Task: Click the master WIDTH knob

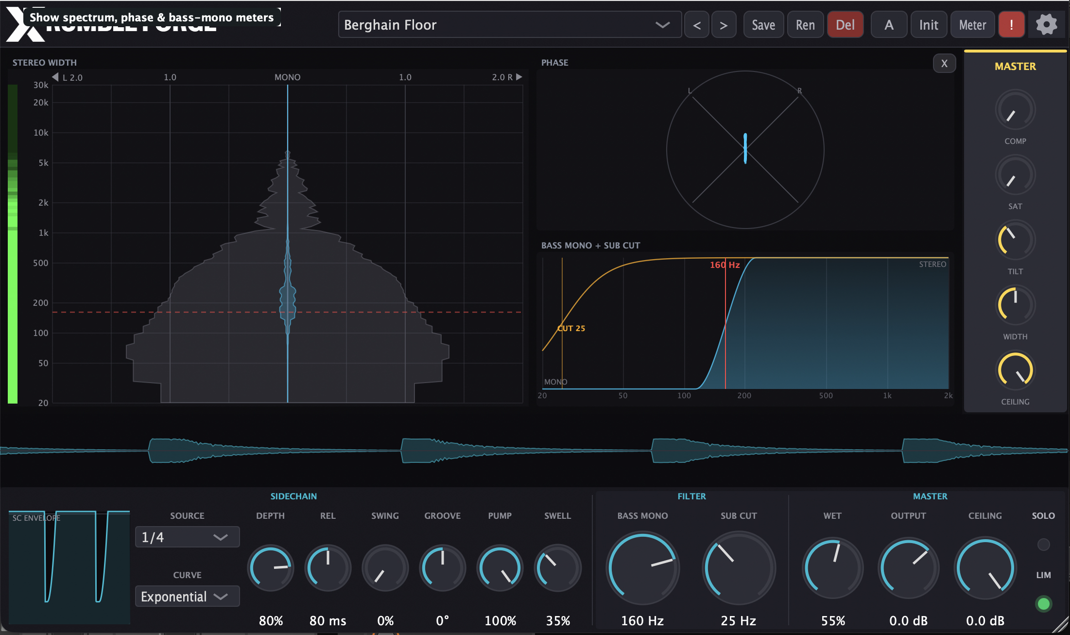Action: point(1015,305)
